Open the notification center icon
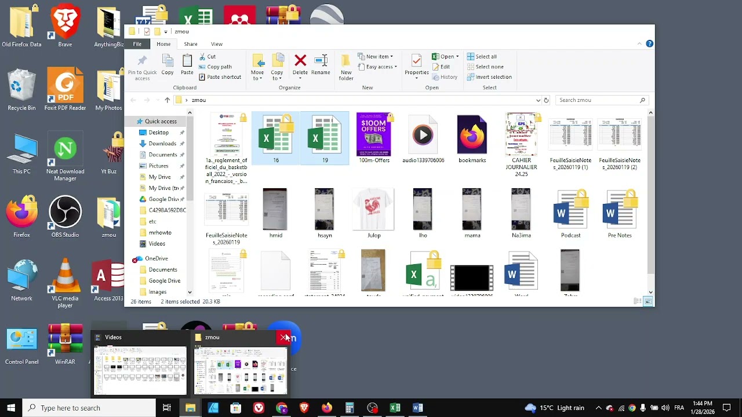 tap(727, 408)
